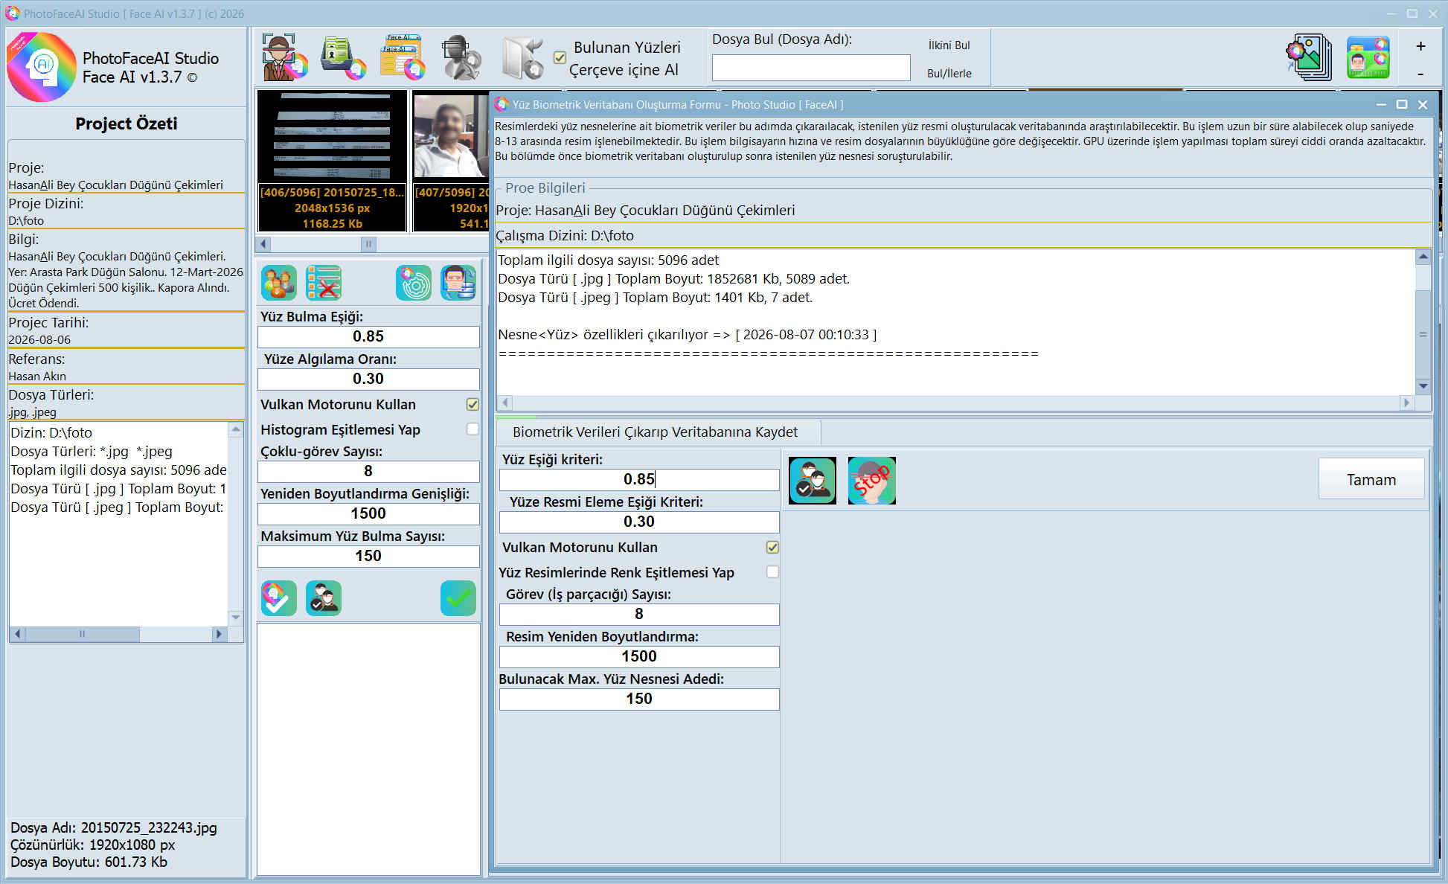Select thumbnail 407/5096 of the man

(451, 161)
